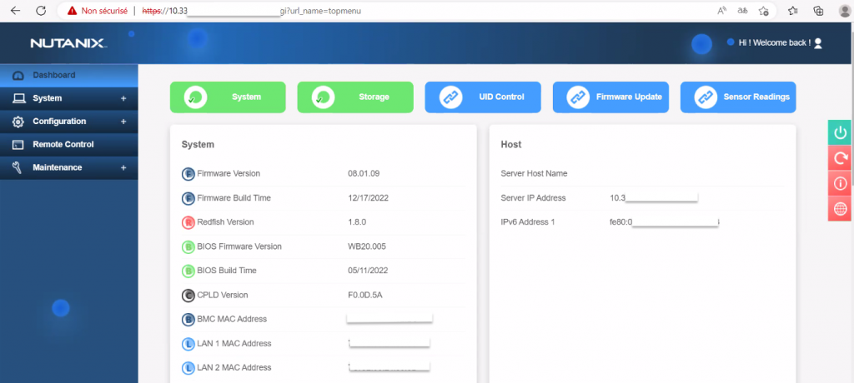Click the green Storage status button
Screen dimensions: 854x383
[355, 97]
